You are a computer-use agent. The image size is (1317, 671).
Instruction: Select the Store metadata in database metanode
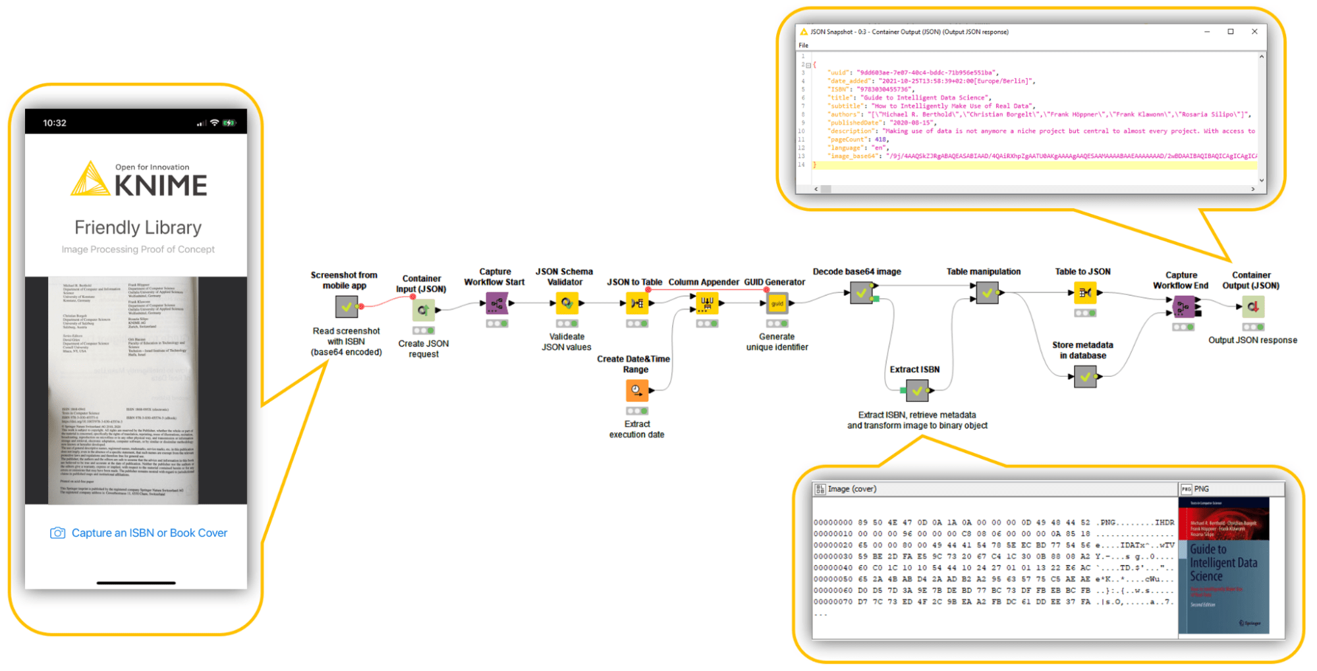[1084, 377]
